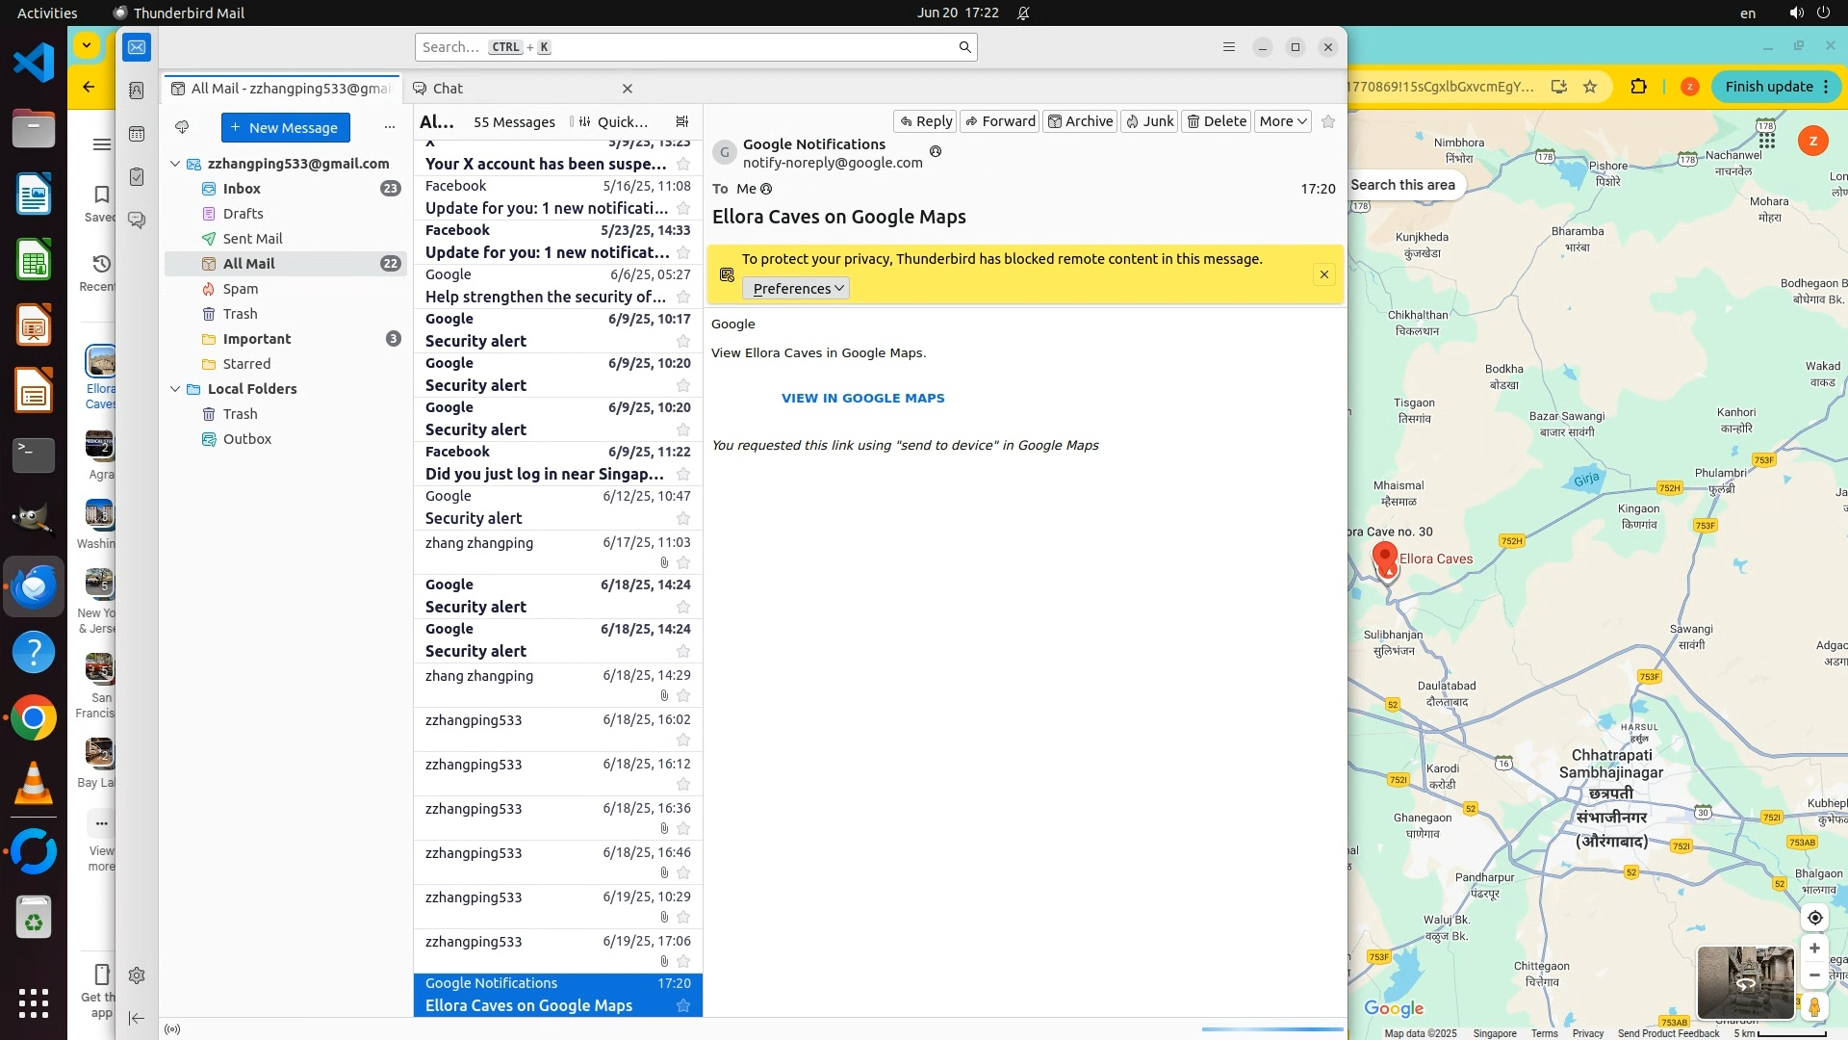Select the Inbox folder
Image resolution: width=1848 pixels, height=1040 pixels.
point(242,189)
